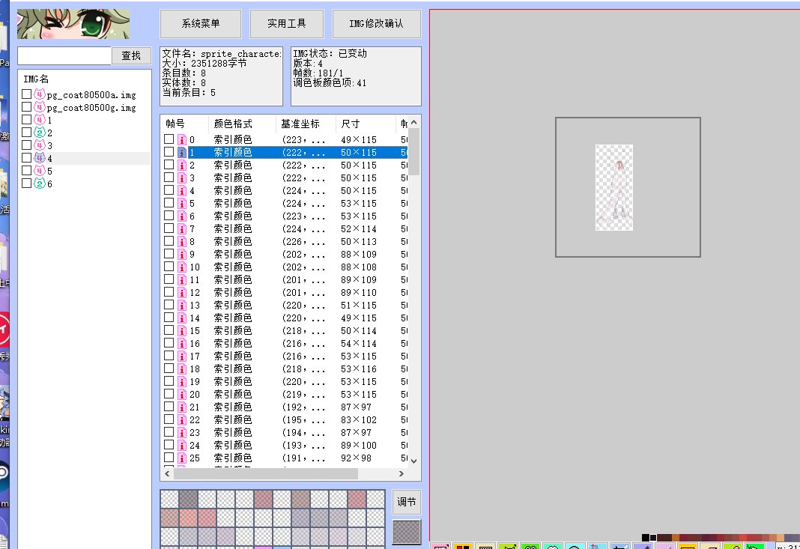800x549 pixels.
Task: Enable the checkbox for frame 7
Action: point(169,228)
